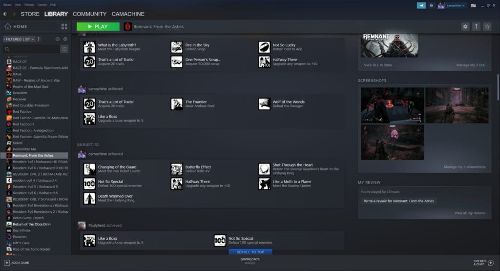
Task: Click the favorite star icon
Action: coord(487,26)
